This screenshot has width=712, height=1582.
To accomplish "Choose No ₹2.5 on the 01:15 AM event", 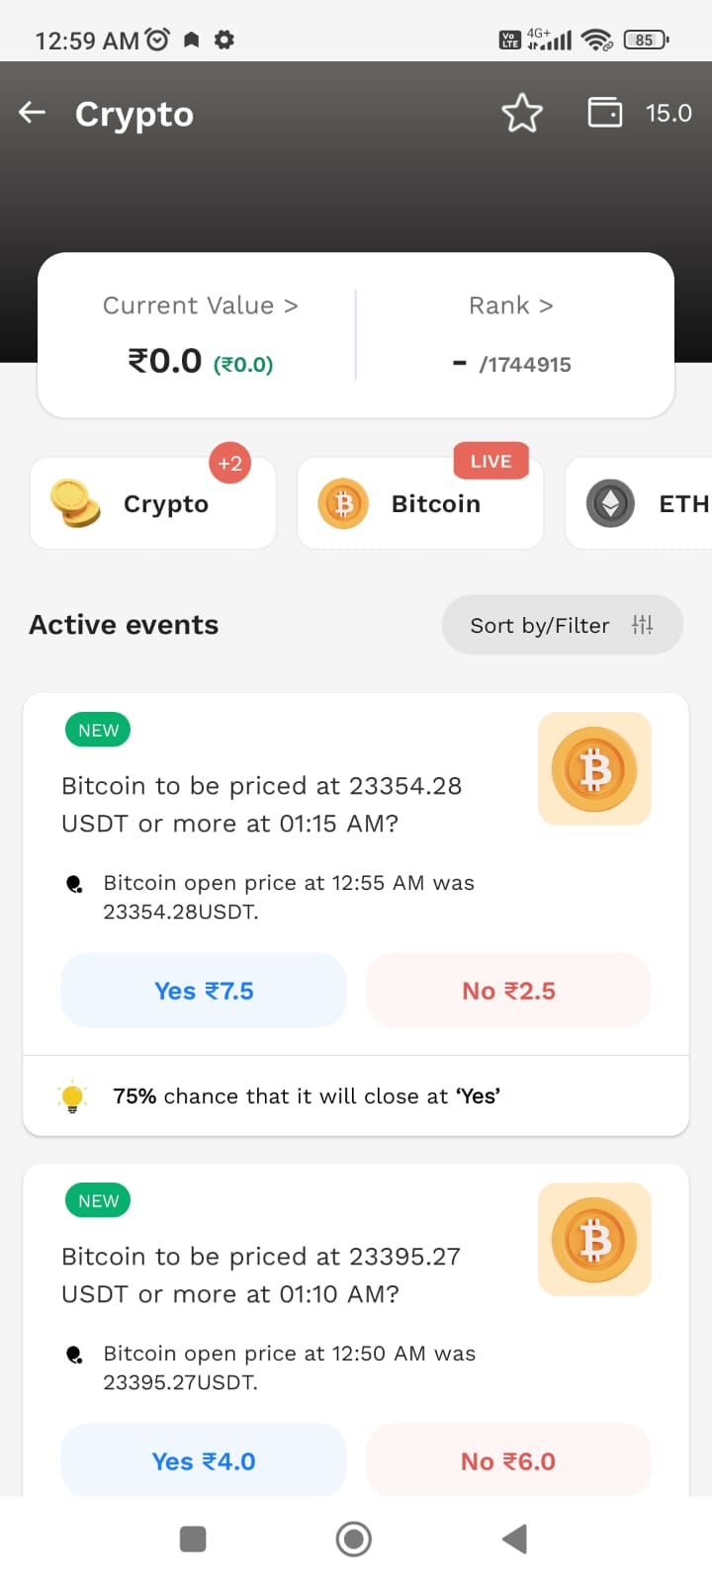I will [508, 991].
